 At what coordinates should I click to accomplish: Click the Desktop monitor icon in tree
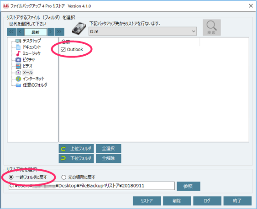[18, 41]
